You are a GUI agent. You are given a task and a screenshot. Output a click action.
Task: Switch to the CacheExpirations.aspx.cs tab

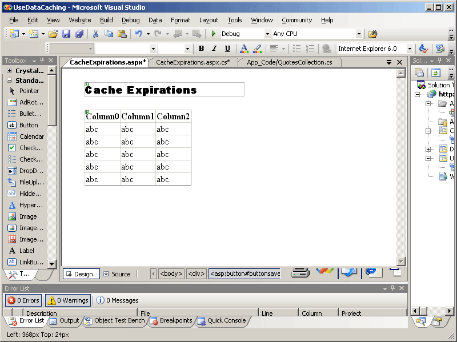click(x=193, y=62)
